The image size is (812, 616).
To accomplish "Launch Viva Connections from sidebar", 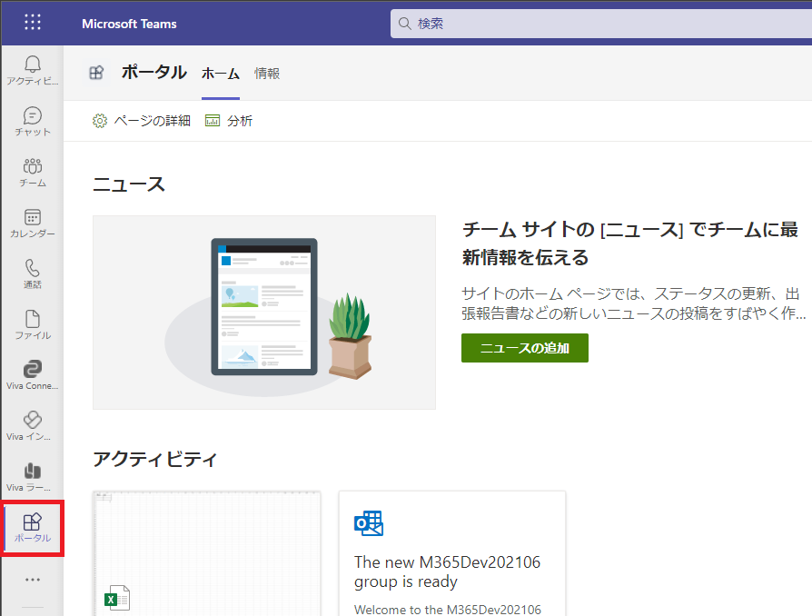I will tap(33, 375).
